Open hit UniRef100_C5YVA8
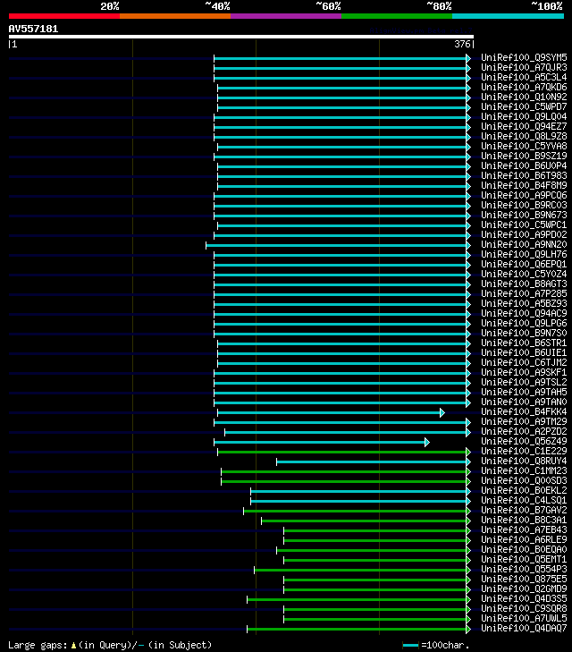572x652 pixels. click(524, 146)
